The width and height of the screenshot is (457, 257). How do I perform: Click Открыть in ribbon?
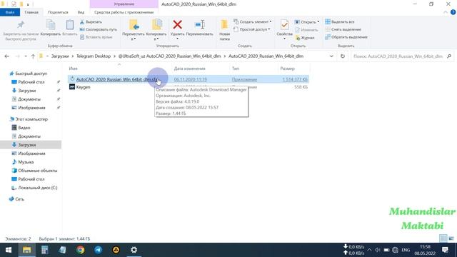pyautogui.click(x=306, y=22)
